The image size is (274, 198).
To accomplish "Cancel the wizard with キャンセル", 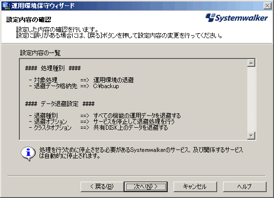I will 195,187.
